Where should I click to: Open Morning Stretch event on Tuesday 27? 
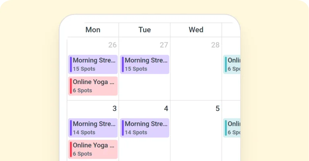145,64
